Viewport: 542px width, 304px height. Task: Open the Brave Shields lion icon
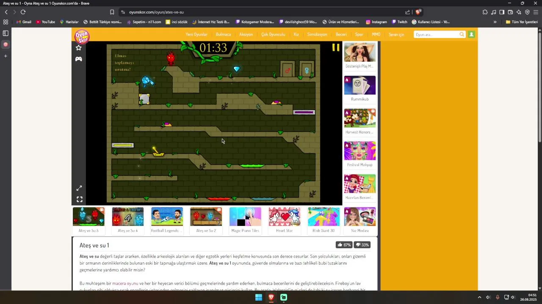(418, 12)
